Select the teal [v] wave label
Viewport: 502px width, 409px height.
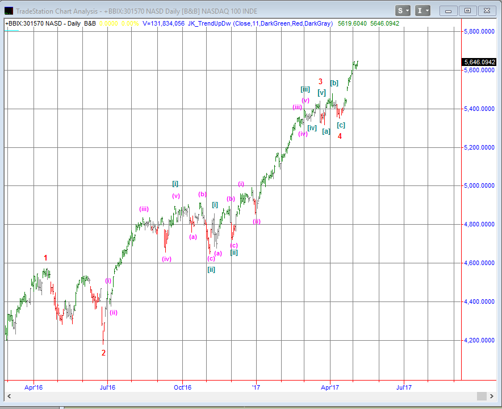pyautogui.click(x=322, y=93)
